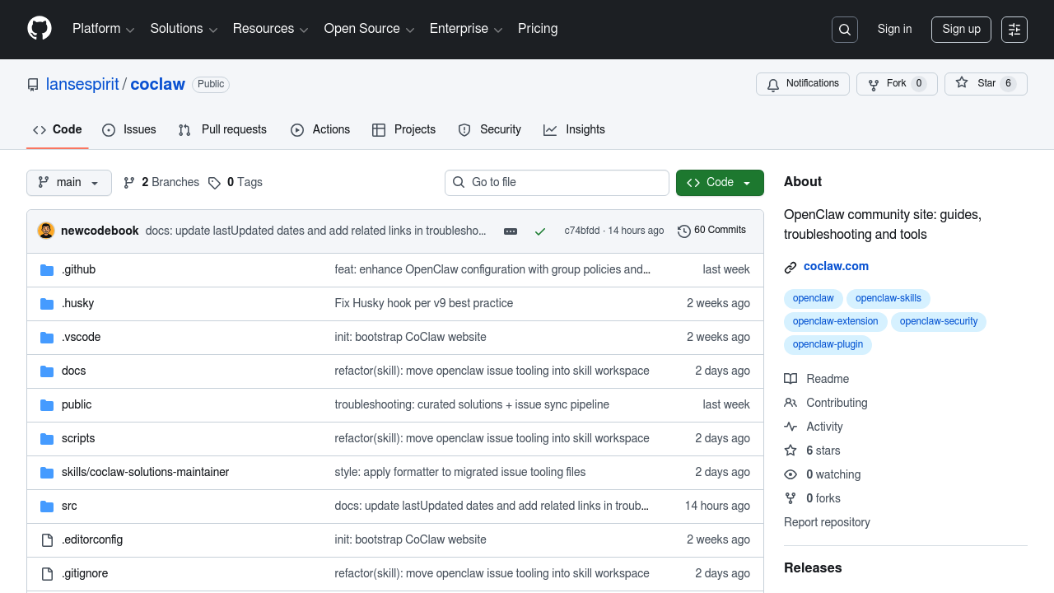This screenshot has height=593, width=1054.
Task: Click the appearance settings sliders icon
Action: tap(1014, 30)
